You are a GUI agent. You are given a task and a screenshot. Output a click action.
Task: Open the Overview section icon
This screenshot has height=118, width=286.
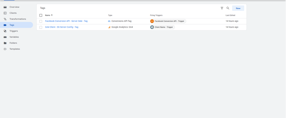tap(5, 7)
